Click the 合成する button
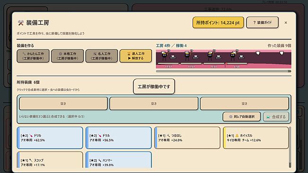Image resolution: width=308 pixels, height=173 pixels. pyautogui.click(x=276, y=117)
